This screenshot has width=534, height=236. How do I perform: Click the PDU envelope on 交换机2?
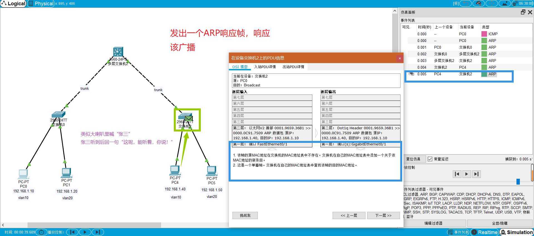click(x=189, y=119)
